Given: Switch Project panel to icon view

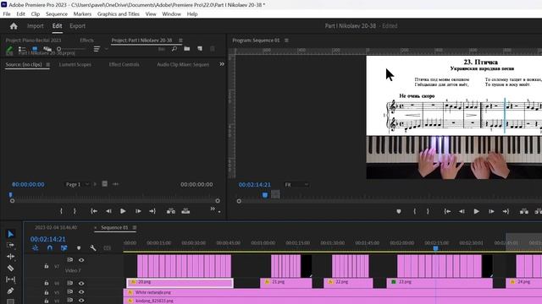Looking at the screenshot, I should (35, 49).
